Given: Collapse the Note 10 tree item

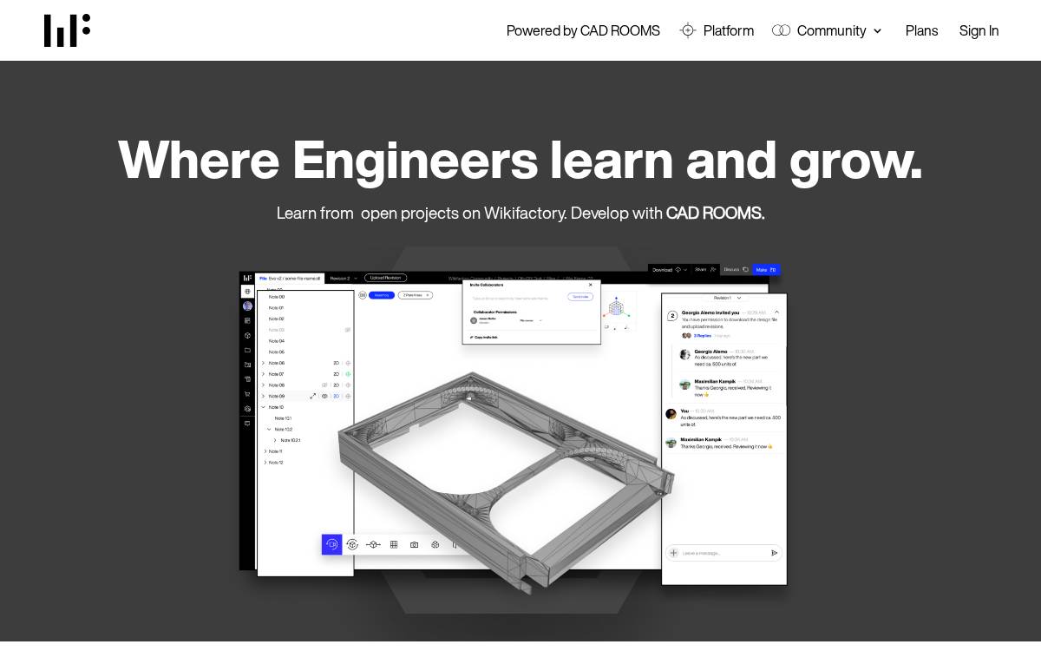Looking at the screenshot, I should 264,407.
